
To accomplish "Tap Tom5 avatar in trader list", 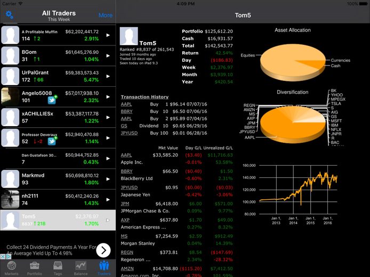I will (10, 220).
